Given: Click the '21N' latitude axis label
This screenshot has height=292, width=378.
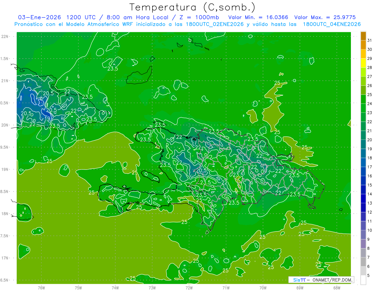Looking at the screenshot, I should click(5, 81).
